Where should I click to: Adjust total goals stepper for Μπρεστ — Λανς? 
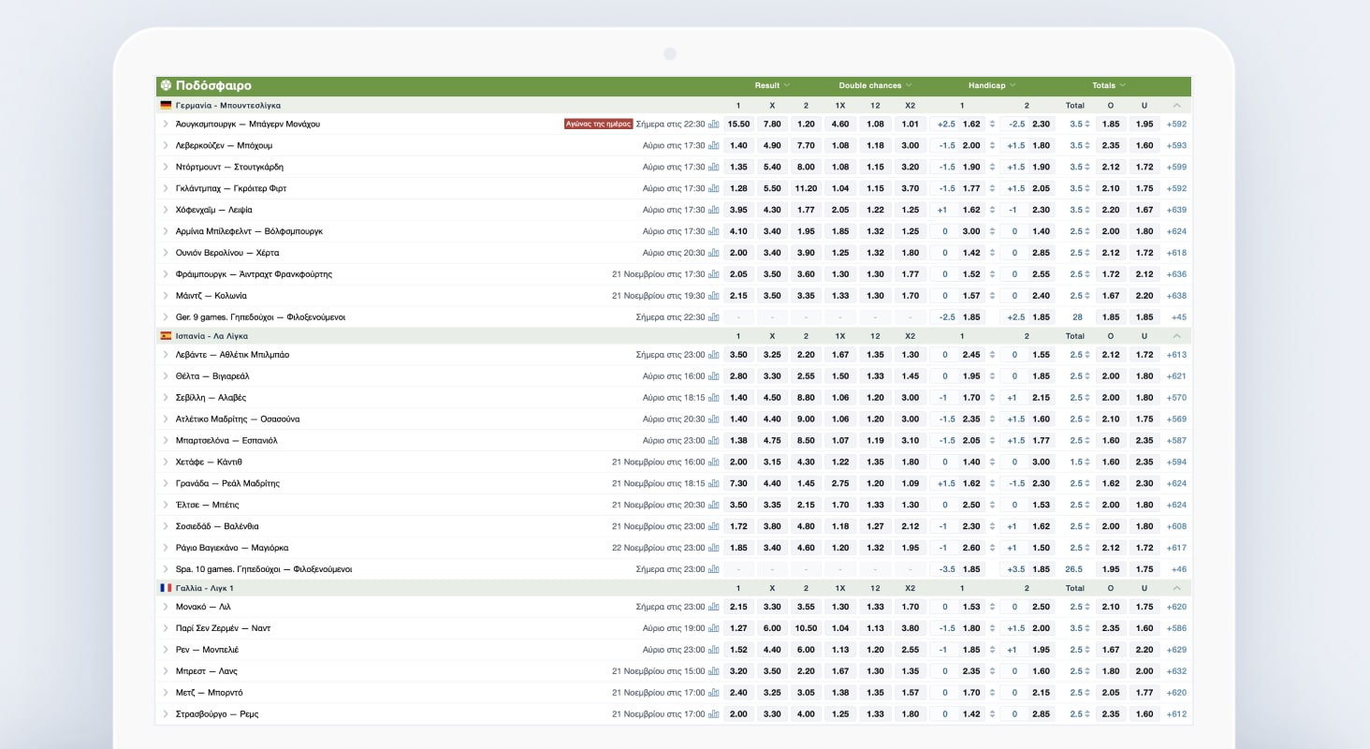point(1087,671)
